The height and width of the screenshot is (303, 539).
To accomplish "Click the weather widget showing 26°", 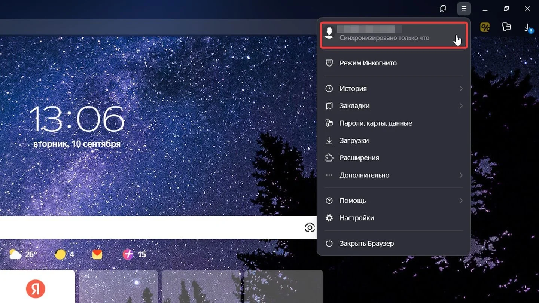I will pyautogui.click(x=23, y=255).
